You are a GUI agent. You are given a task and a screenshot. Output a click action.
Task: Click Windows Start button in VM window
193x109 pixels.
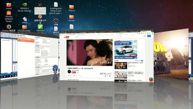point(2,77)
